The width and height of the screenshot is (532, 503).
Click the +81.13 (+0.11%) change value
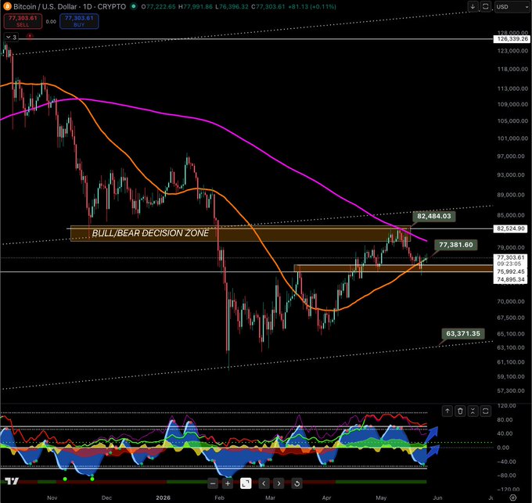(x=311, y=7)
